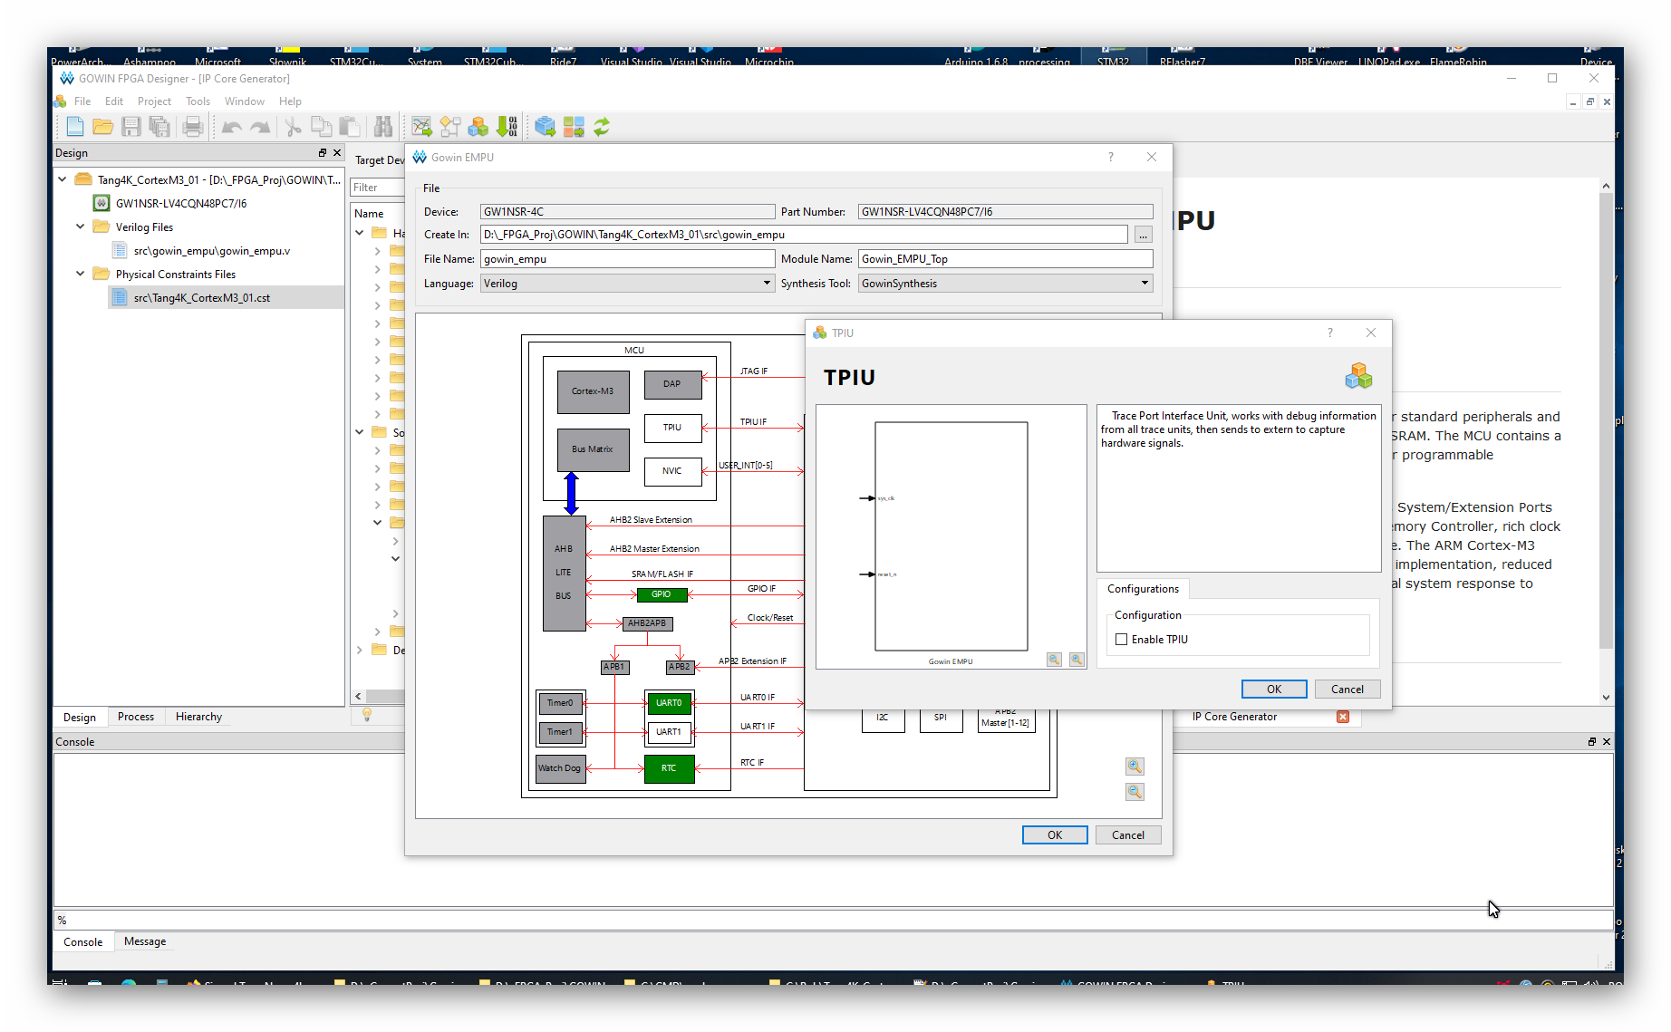Image resolution: width=1671 pixels, height=1032 pixels.
Task: Zoom in on the Gowin EMPU diagram
Action: pos(1135,767)
